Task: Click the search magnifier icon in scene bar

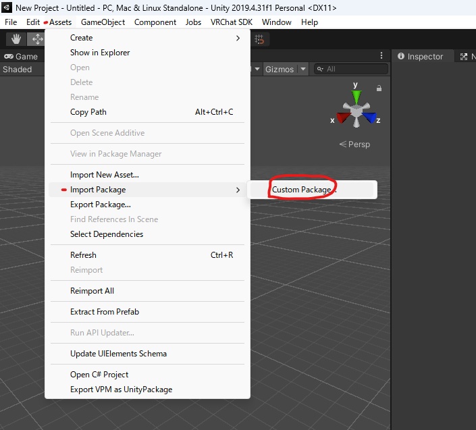Action: click(319, 69)
